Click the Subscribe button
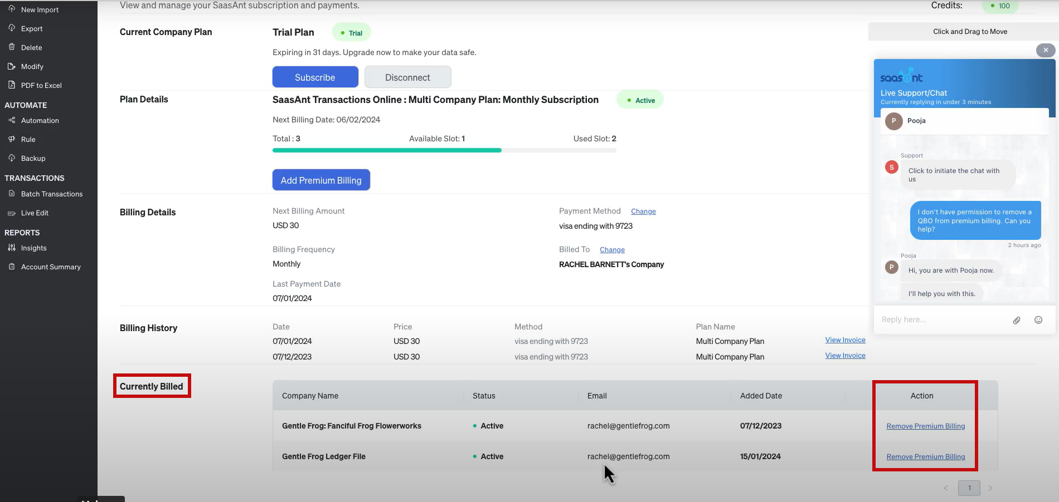 [x=315, y=77]
